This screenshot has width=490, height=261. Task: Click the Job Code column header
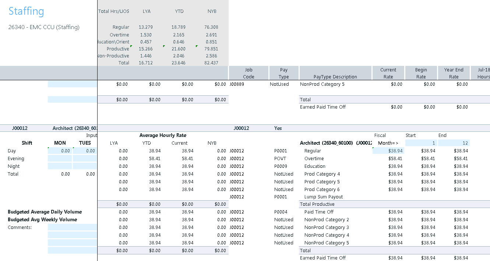pos(249,73)
